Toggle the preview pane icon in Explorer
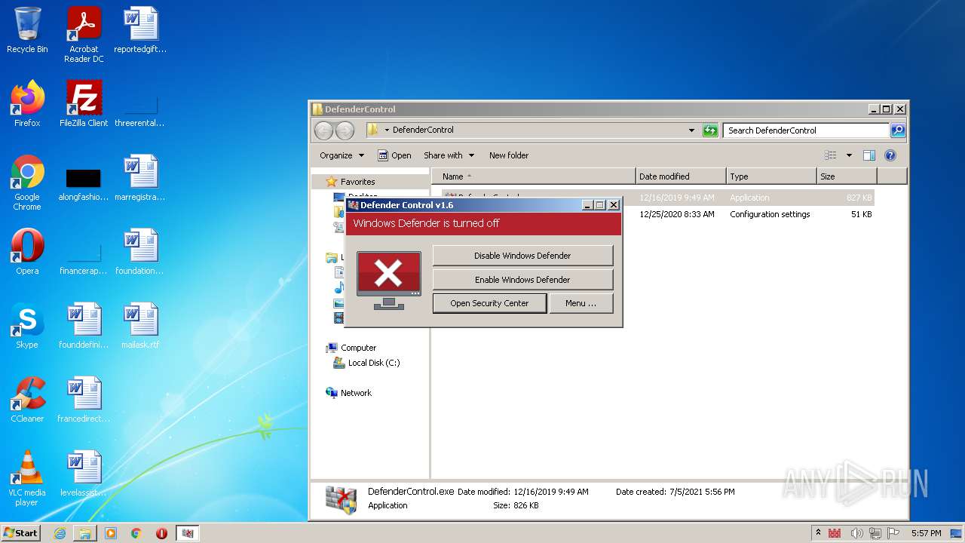 tap(868, 155)
